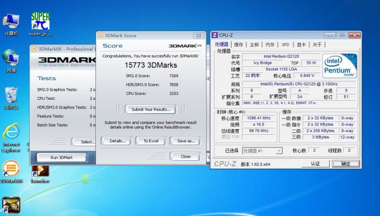Switch to the 内存 tab in CPU-Z

pyautogui.click(x=270, y=45)
